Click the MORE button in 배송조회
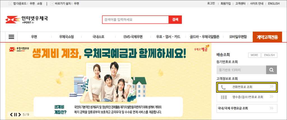The image size is (287, 120). (x=254, y=55)
